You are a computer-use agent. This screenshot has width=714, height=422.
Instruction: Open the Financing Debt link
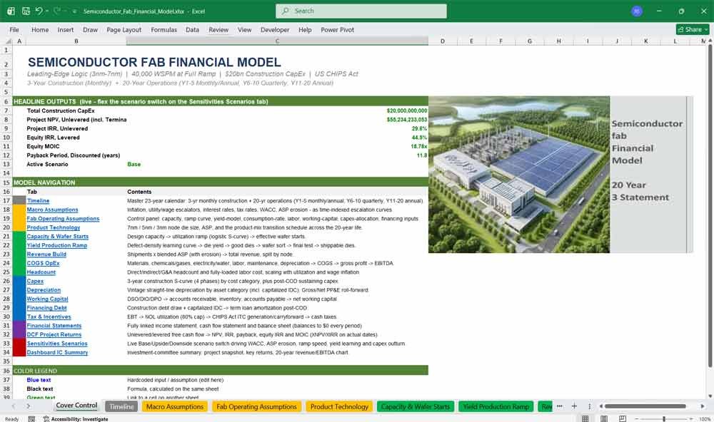[x=46, y=308]
